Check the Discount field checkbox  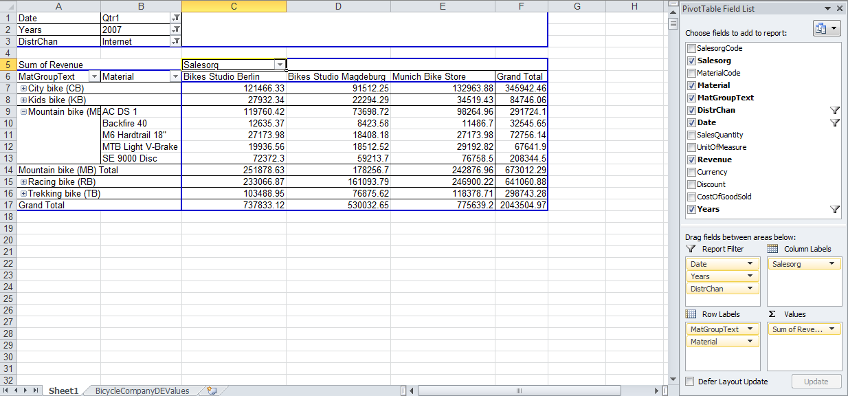[691, 184]
